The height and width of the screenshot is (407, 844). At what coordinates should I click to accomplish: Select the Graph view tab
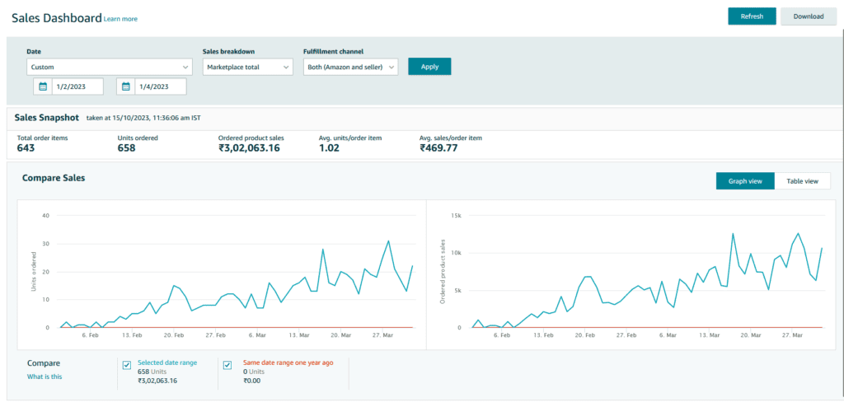point(745,181)
